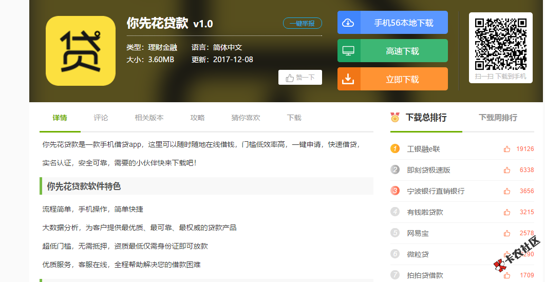Open the 有钱啦贷款 ranking link
This screenshot has height=282, width=545.
425,212
